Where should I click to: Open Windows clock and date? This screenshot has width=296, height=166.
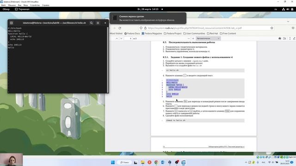coord(285,162)
